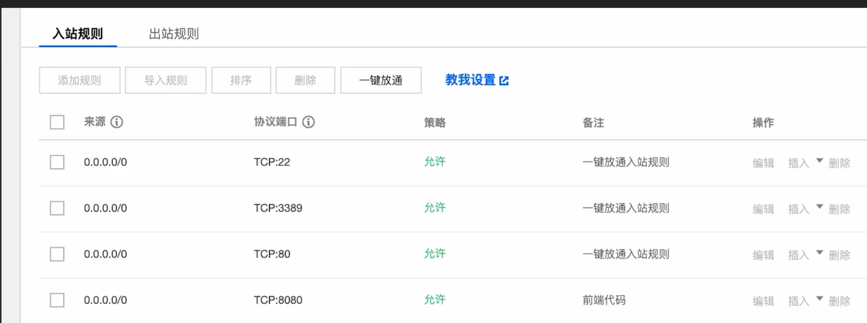Select the TCP:3389 rule checkbox
This screenshot has width=867, height=323.
click(57, 208)
